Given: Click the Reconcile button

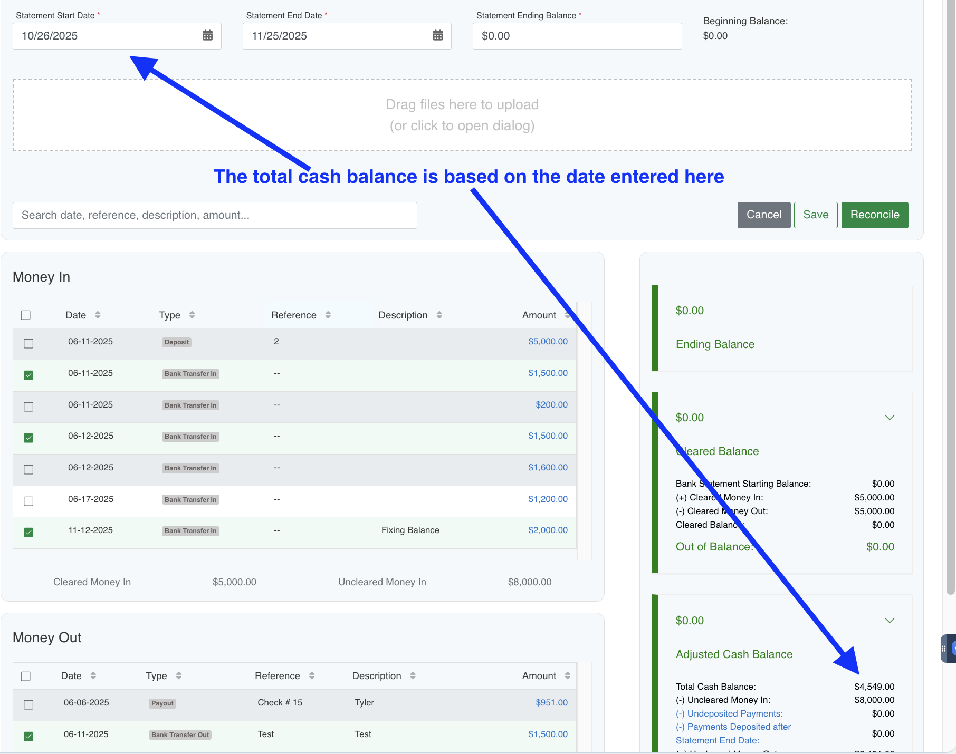Looking at the screenshot, I should pyautogui.click(x=874, y=215).
